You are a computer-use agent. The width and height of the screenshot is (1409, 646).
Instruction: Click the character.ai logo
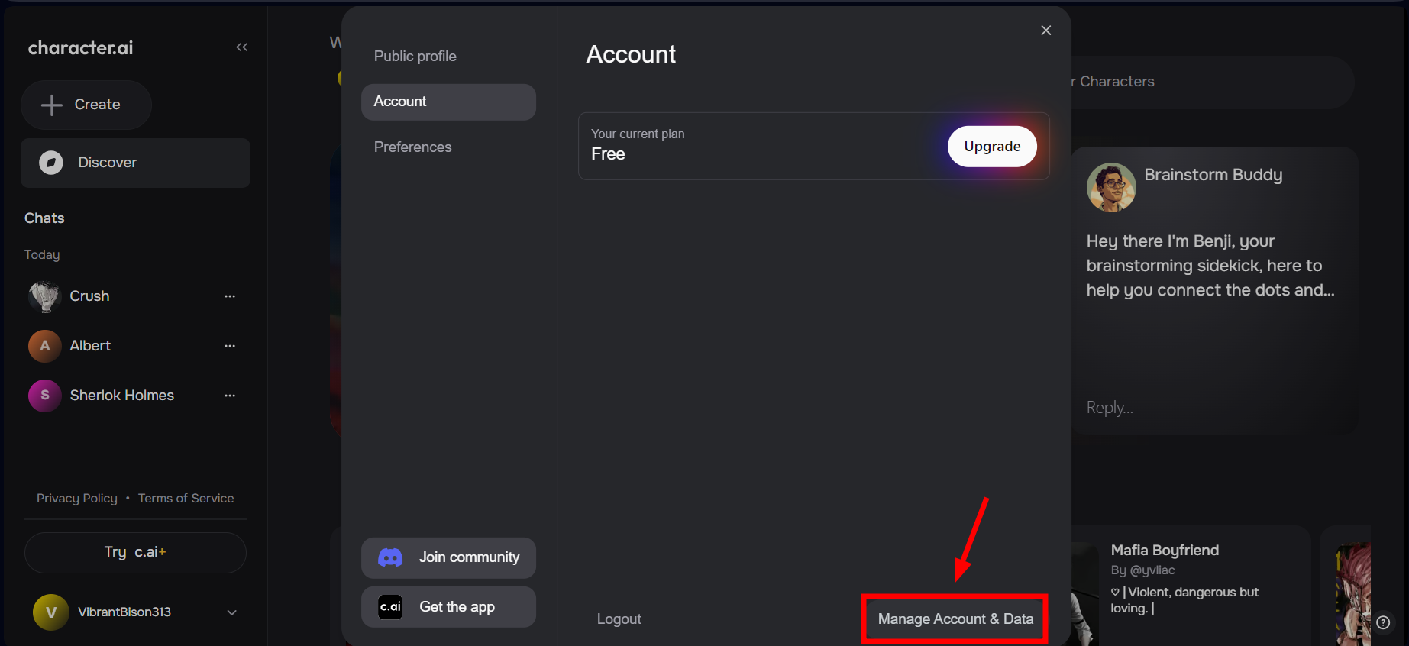pyautogui.click(x=81, y=48)
